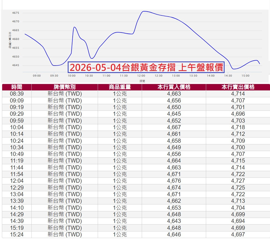
Task: Click the 4645 label on chart y-axis
Action: click(16, 65)
